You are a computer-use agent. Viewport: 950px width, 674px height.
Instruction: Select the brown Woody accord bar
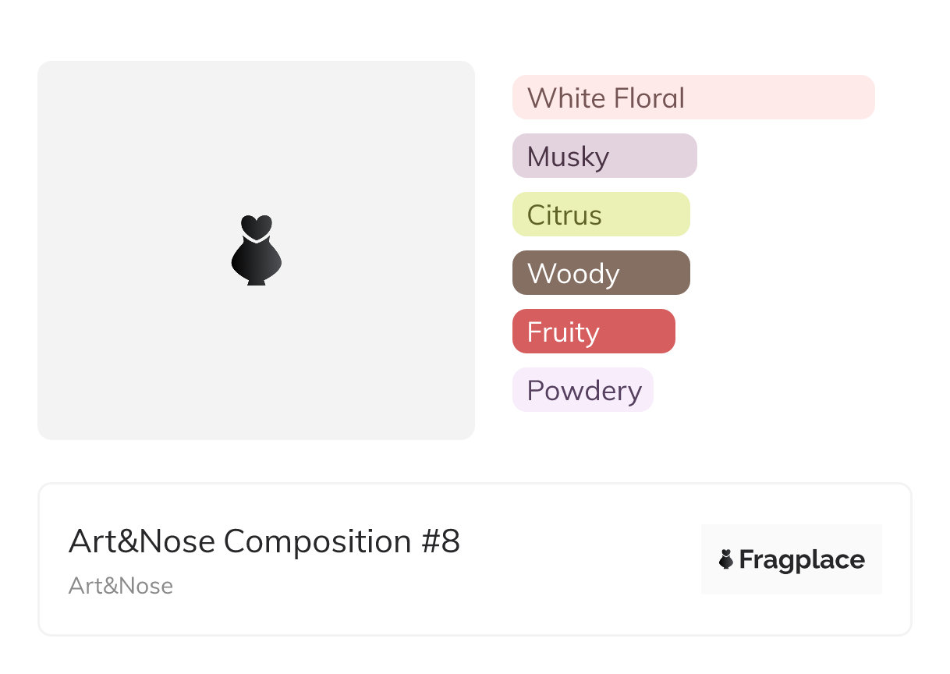pyautogui.click(x=601, y=273)
